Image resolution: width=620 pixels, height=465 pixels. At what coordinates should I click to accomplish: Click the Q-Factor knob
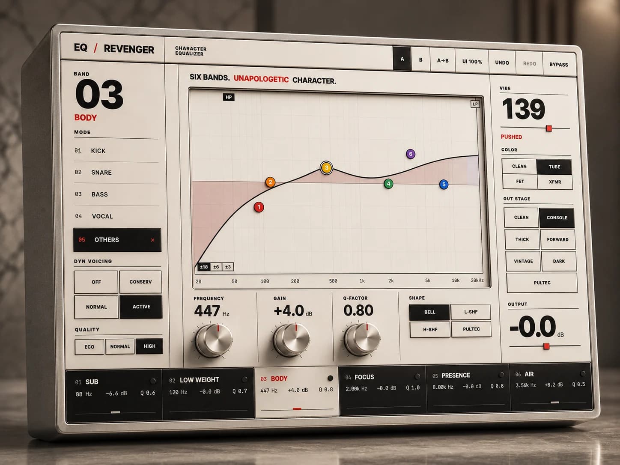(x=362, y=339)
